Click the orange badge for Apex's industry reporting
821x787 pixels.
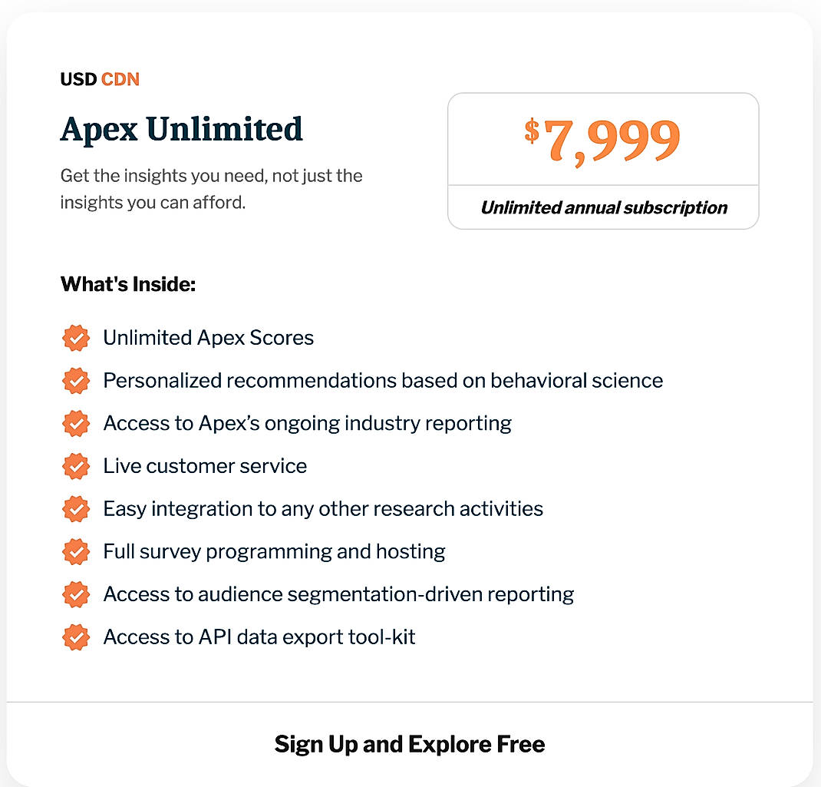pyautogui.click(x=76, y=423)
